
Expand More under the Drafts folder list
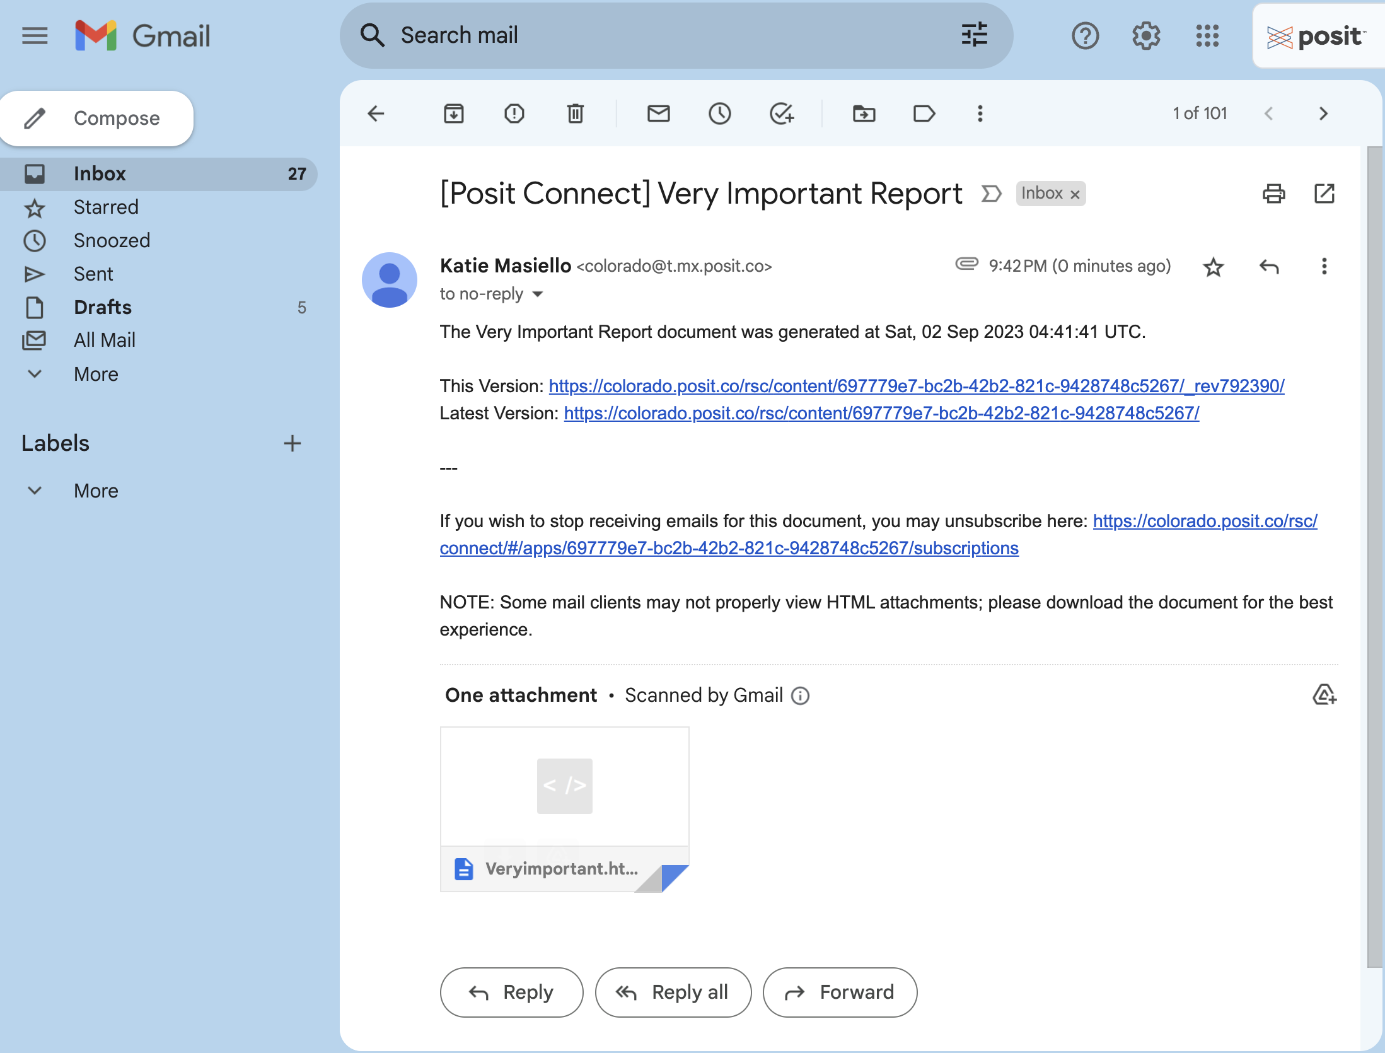coord(96,374)
